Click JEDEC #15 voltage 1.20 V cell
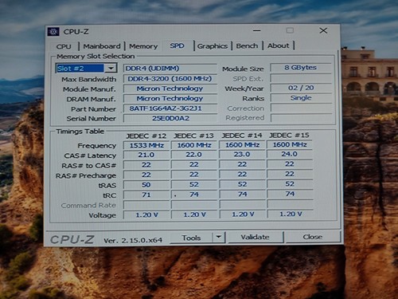 tap(291, 214)
